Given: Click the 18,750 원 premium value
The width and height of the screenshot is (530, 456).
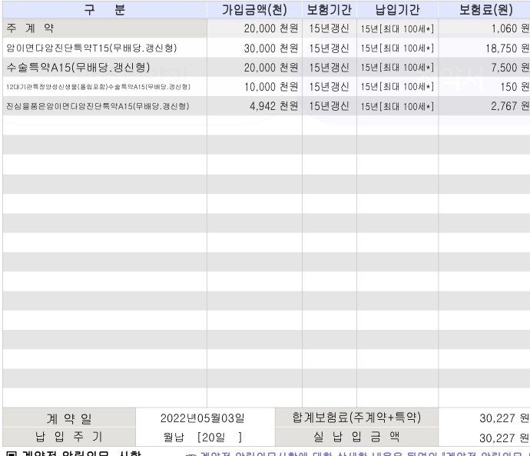Looking at the screenshot, I should 508,48.
